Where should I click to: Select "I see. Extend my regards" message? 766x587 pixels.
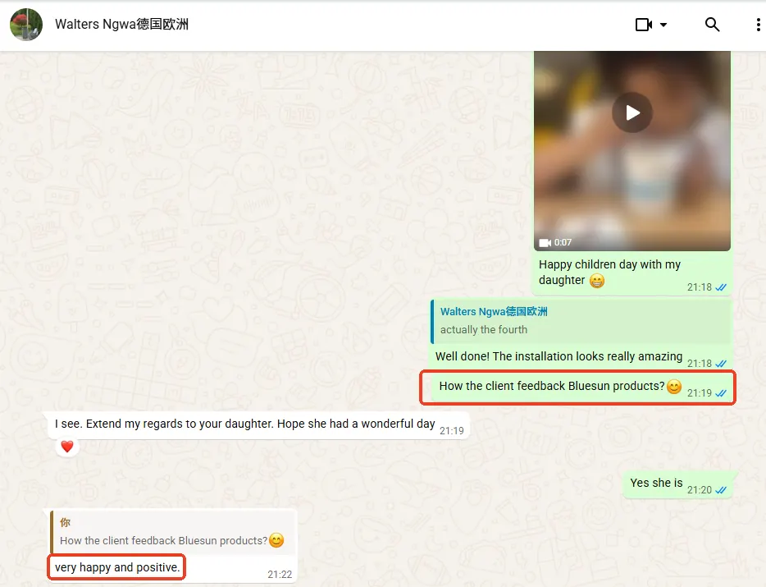coord(244,424)
